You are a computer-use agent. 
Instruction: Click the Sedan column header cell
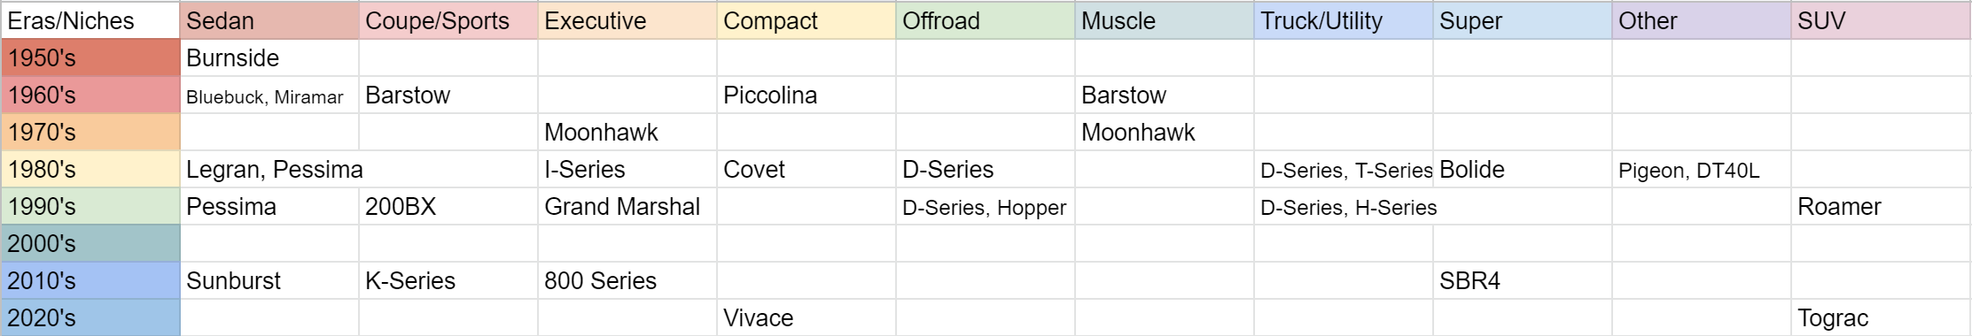click(x=269, y=20)
